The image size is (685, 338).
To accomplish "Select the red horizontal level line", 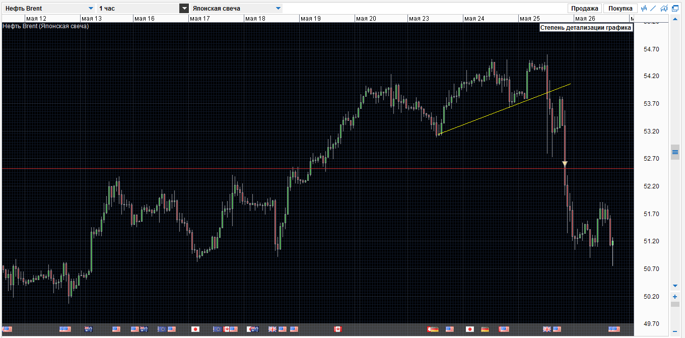I will tap(317, 168).
